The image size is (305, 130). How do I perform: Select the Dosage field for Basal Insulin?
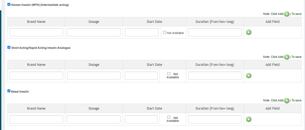tap(94, 119)
